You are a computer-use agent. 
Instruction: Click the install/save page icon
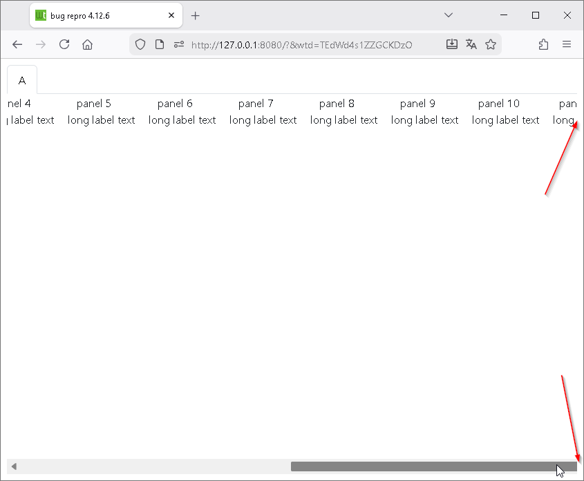452,44
